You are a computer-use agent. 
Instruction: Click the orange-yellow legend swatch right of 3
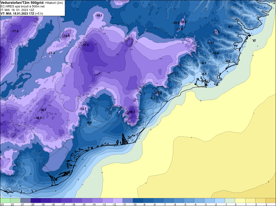pyautogui.click(x=271, y=200)
